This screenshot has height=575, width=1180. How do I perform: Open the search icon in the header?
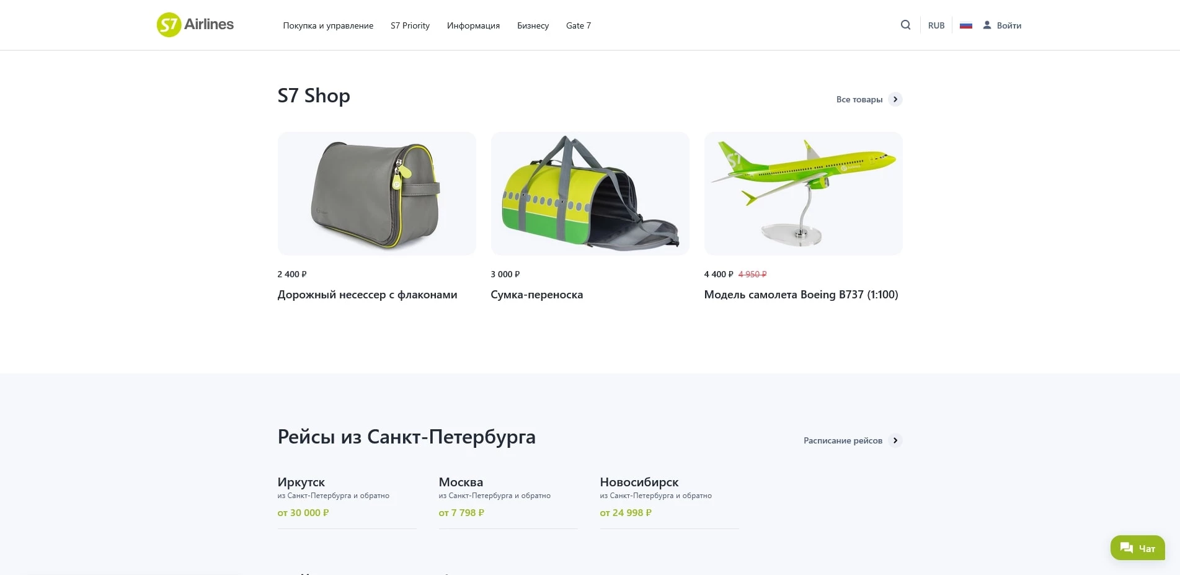tap(905, 25)
